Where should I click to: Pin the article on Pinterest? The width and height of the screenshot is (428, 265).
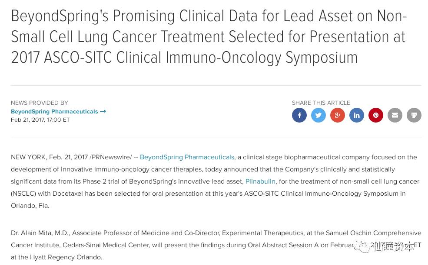tap(376, 115)
